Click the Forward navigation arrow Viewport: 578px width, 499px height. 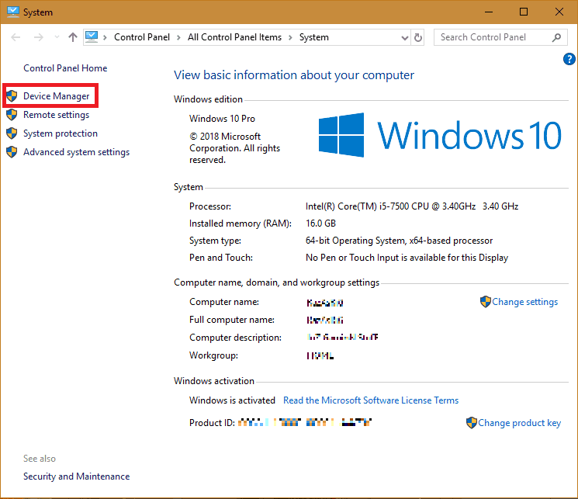pyautogui.click(x=38, y=37)
